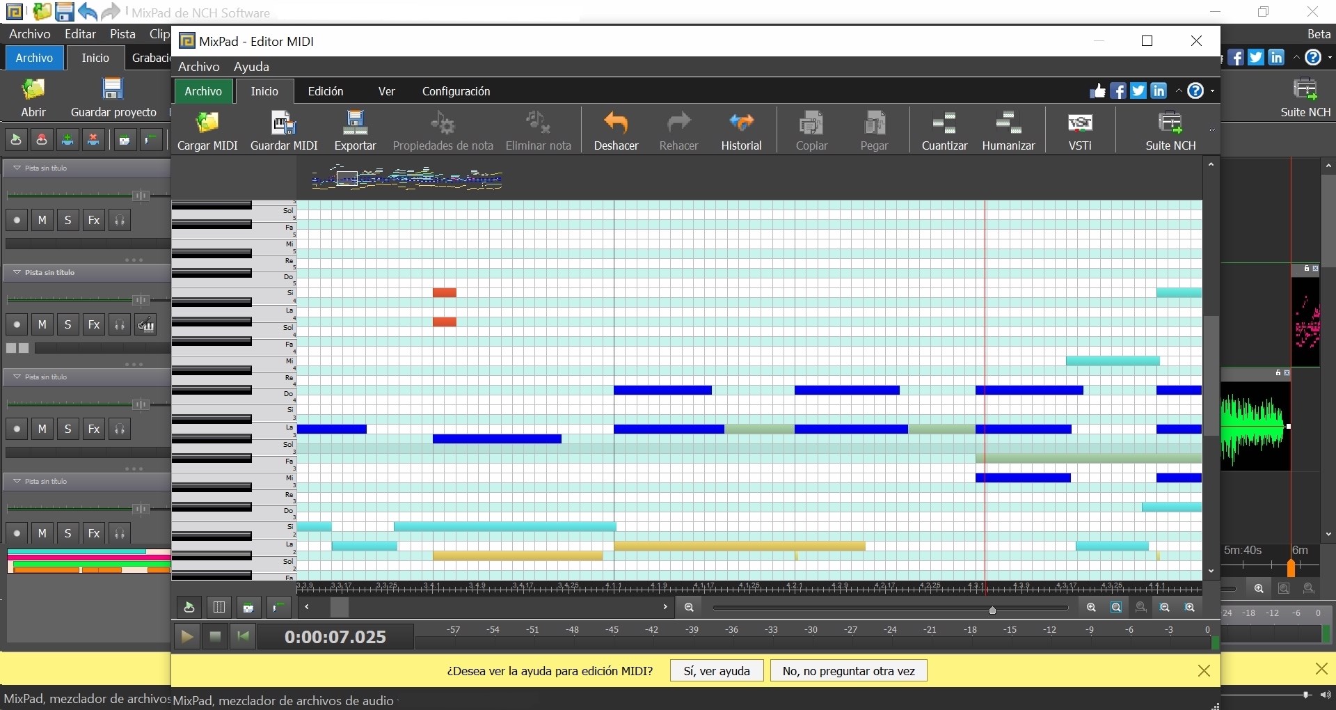Open the Exportar tool

pos(355,130)
